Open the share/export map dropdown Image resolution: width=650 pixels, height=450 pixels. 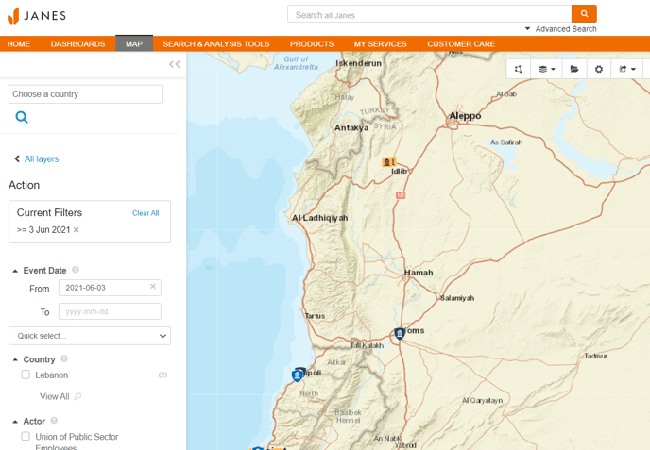626,69
